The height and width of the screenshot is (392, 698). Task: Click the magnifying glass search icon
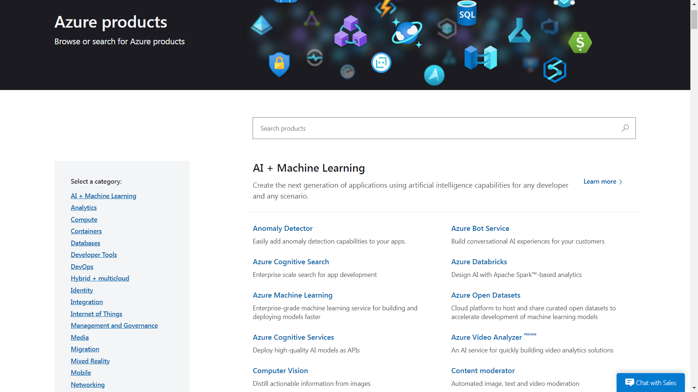click(625, 128)
